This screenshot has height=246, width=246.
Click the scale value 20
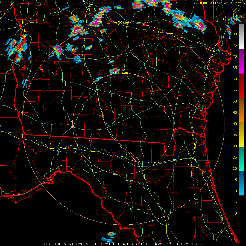235,168
